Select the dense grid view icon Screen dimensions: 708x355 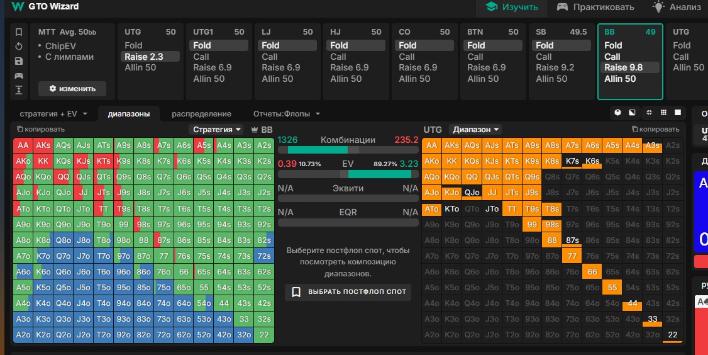[x=663, y=113]
